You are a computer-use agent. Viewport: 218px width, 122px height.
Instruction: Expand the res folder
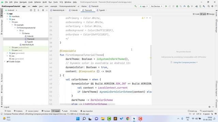pyautogui.click(x=7, y=56)
